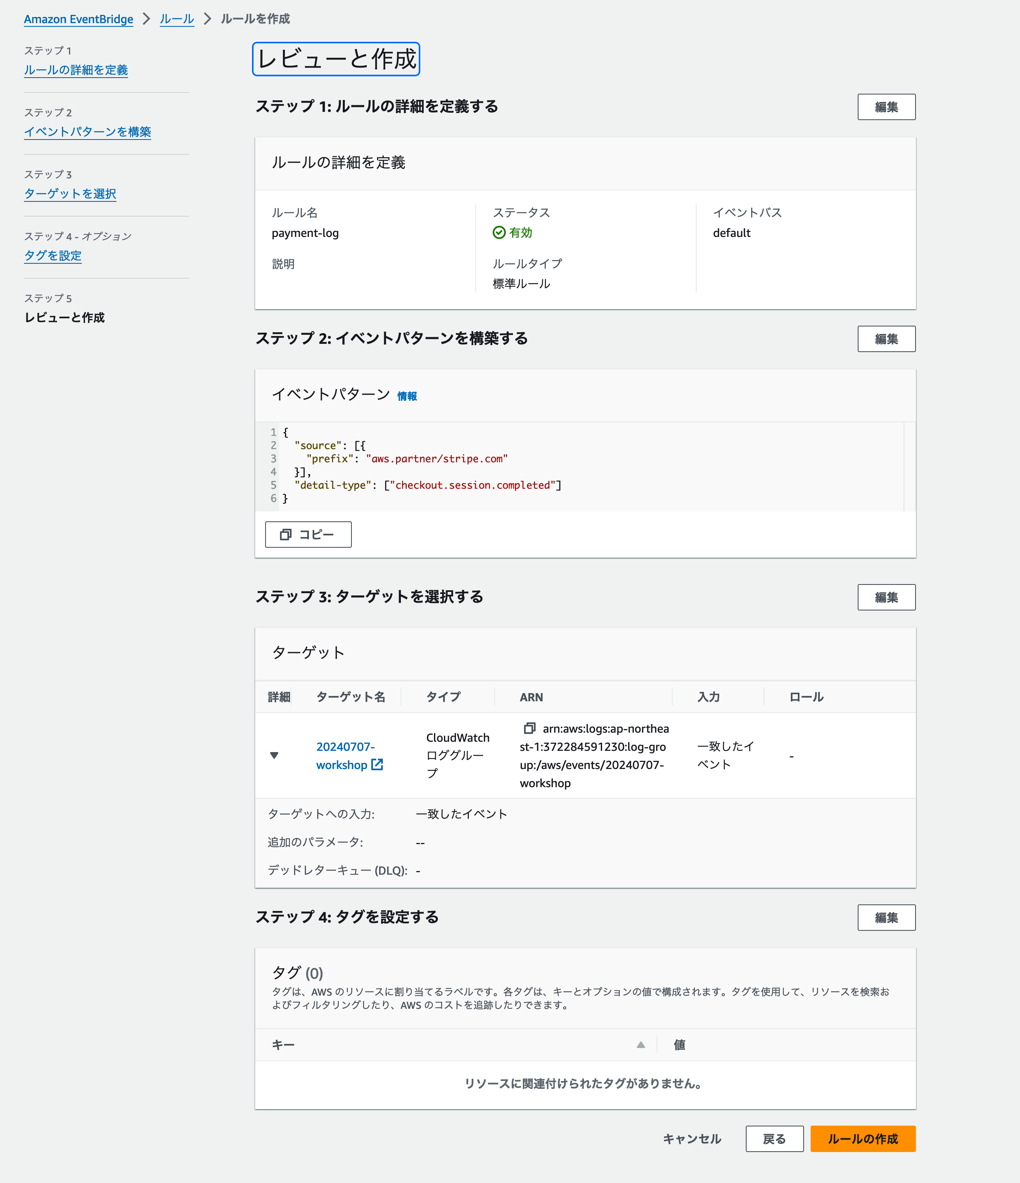Screen dimensions: 1020x1183
Task: Click the タグ (0) section heading
Action: [x=297, y=972]
